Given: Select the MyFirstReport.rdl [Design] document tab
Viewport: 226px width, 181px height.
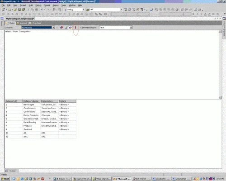Looking at the screenshot, I should click(20, 19).
